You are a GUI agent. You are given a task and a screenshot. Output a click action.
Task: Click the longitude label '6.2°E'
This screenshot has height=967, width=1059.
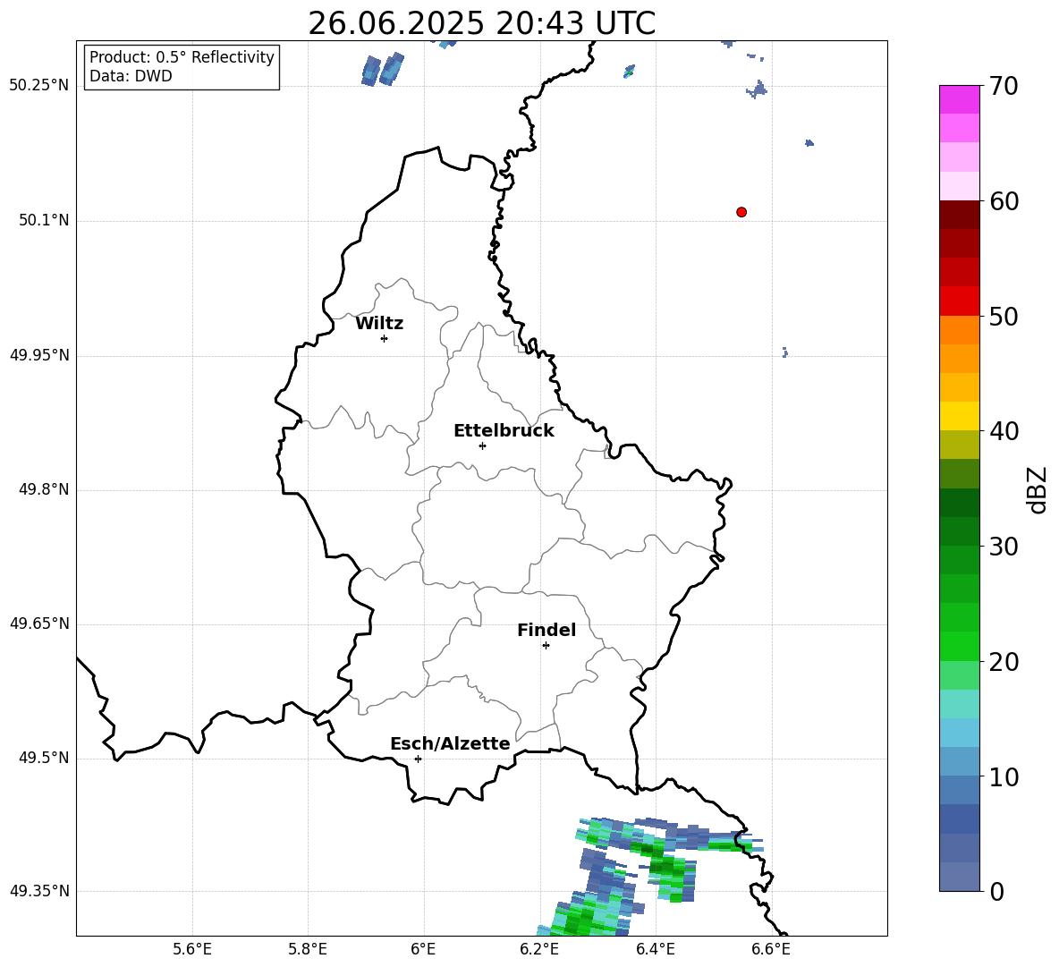tap(539, 949)
